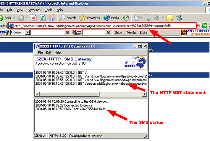Expand the Mail dropdown arrow
This screenshot has width=210, height=141.
pyautogui.click(x=141, y=18)
